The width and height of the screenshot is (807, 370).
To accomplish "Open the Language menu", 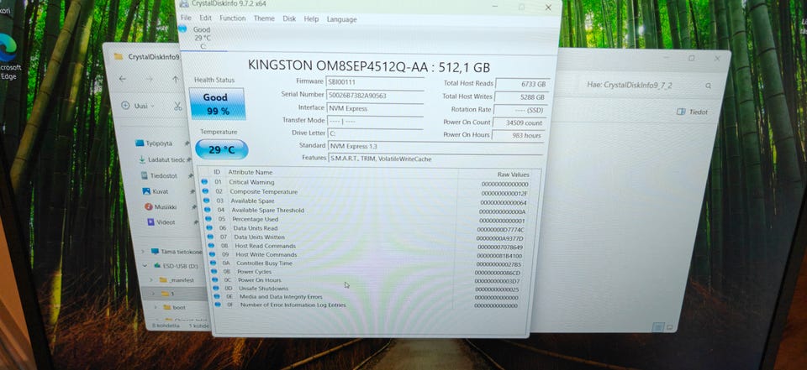I will tap(341, 19).
